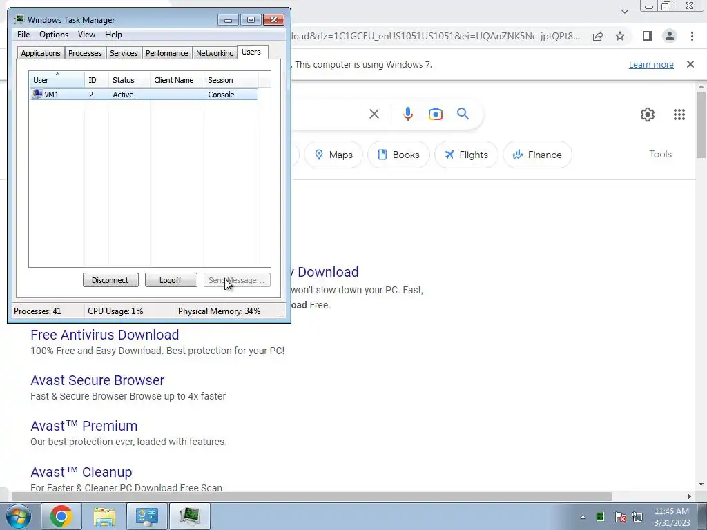Sort by the Session column header
The width and height of the screenshot is (707, 530).
(231, 80)
